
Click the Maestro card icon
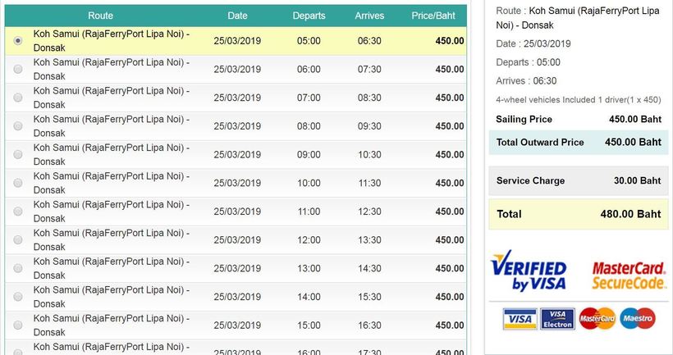(638, 319)
